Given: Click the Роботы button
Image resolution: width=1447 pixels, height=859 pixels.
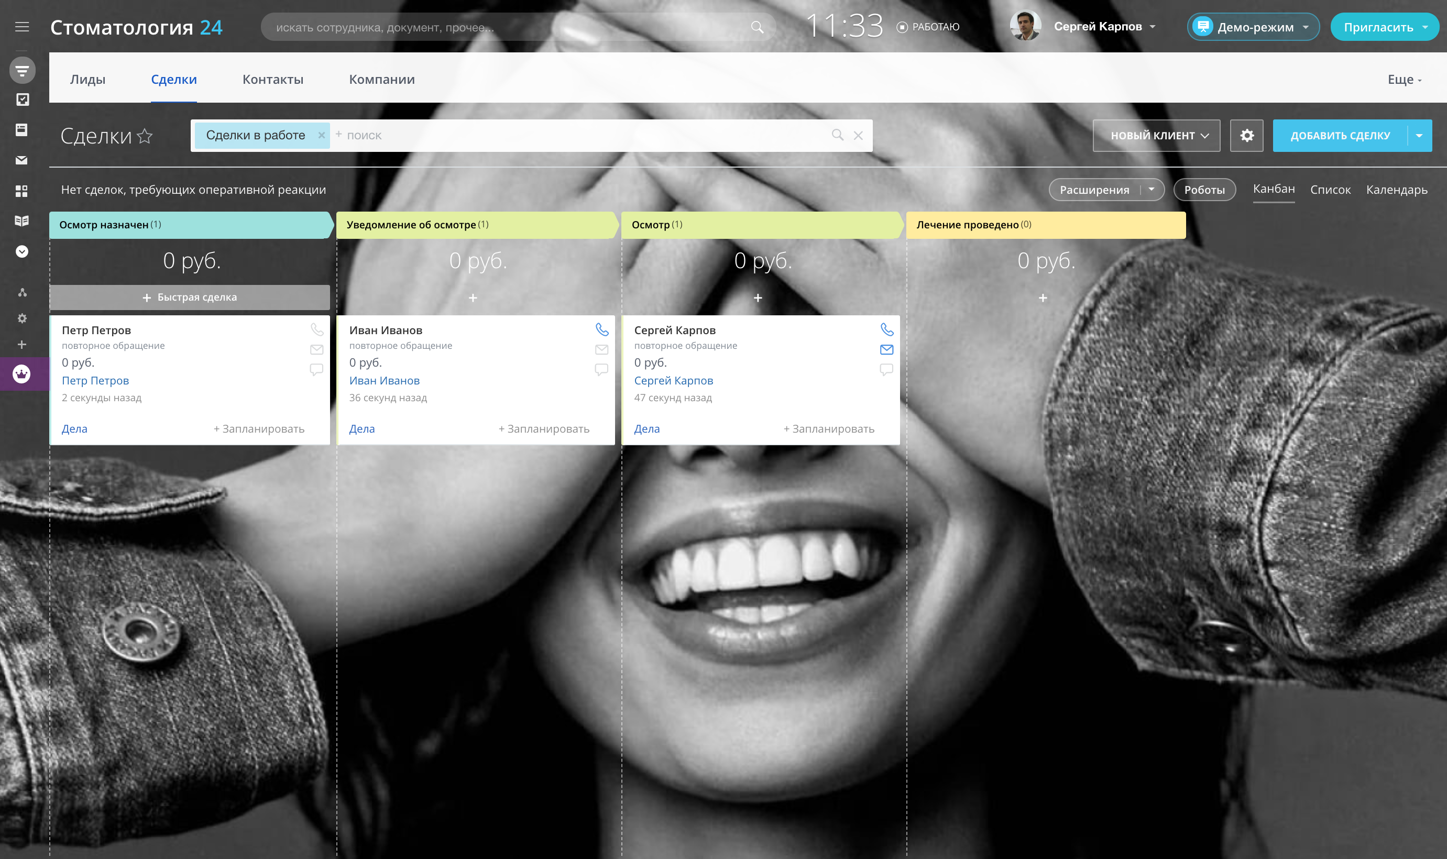Looking at the screenshot, I should coord(1204,190).
